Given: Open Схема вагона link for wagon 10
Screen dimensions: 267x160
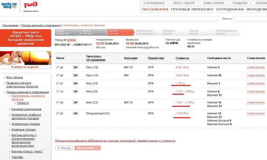Looking at the screenshot, I should point(256,92).
